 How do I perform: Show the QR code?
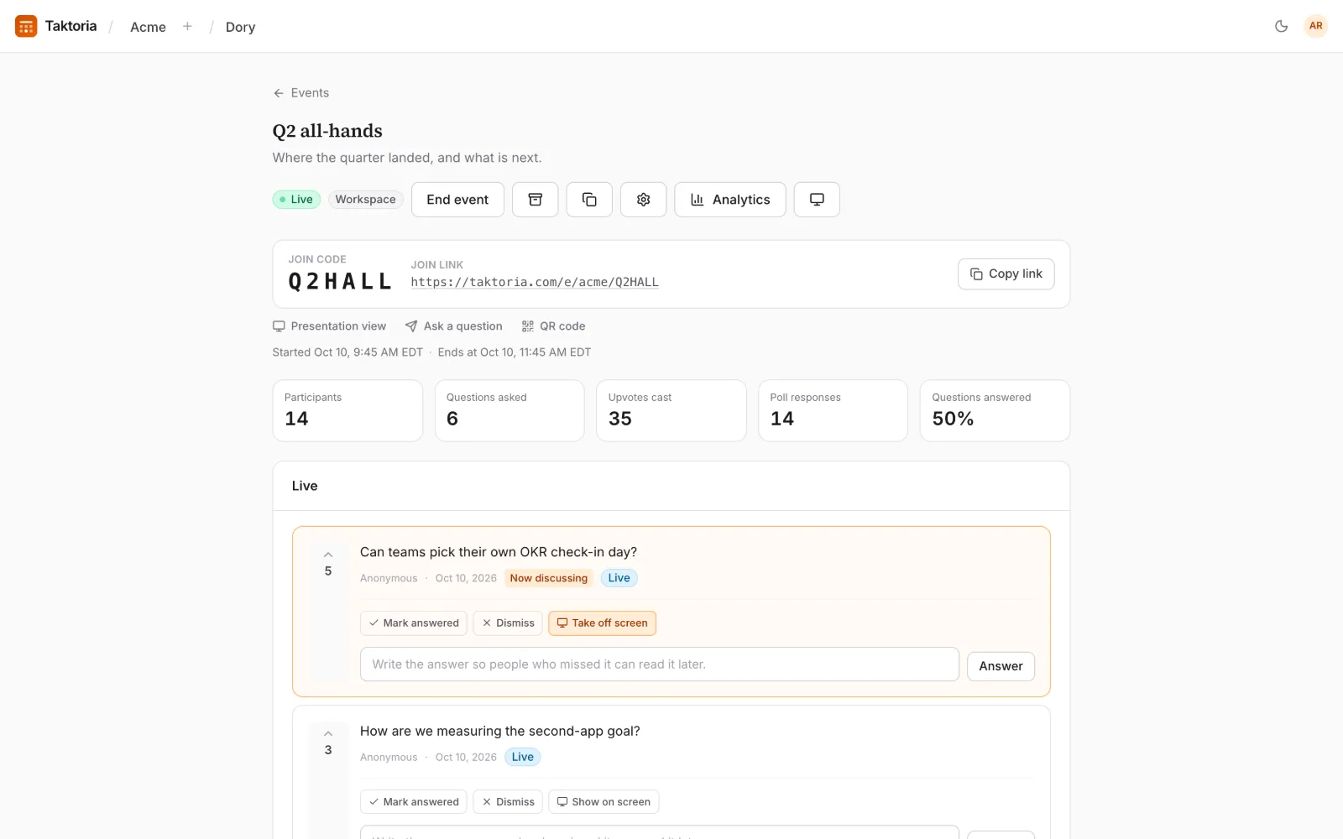point(553,326)
